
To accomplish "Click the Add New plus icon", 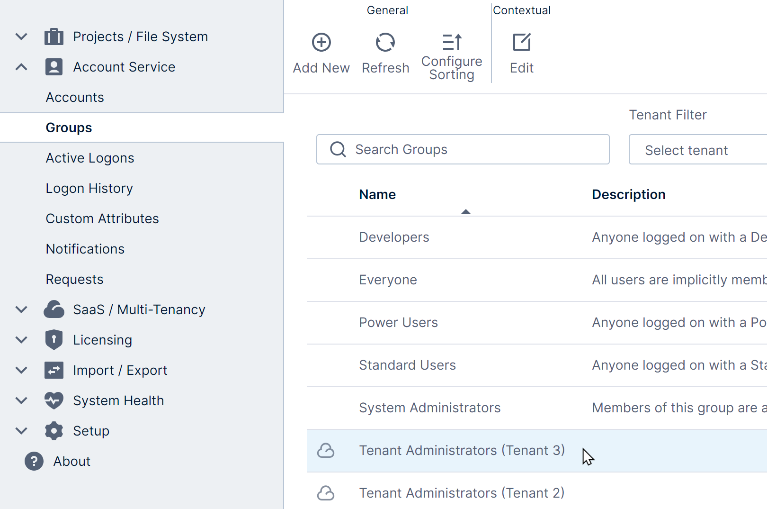I will pos(321,43).
